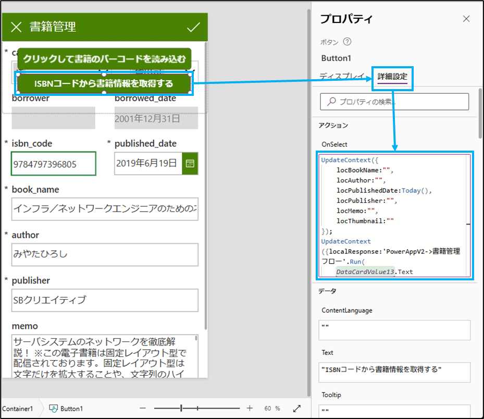This screenshot has width=484, height=419.
Task: Click the borrower gray field
Action: (53, 118)
